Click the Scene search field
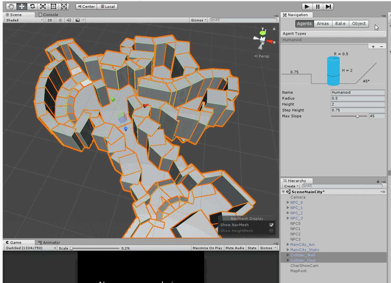 point(243,20)
